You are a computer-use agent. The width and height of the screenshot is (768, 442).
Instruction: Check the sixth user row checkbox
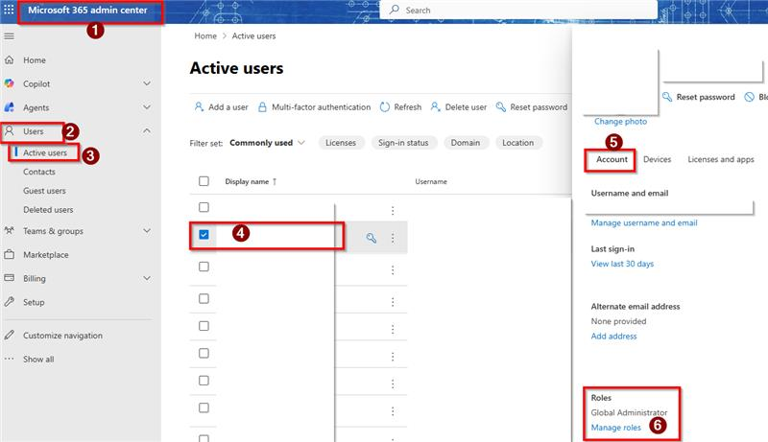204,353
